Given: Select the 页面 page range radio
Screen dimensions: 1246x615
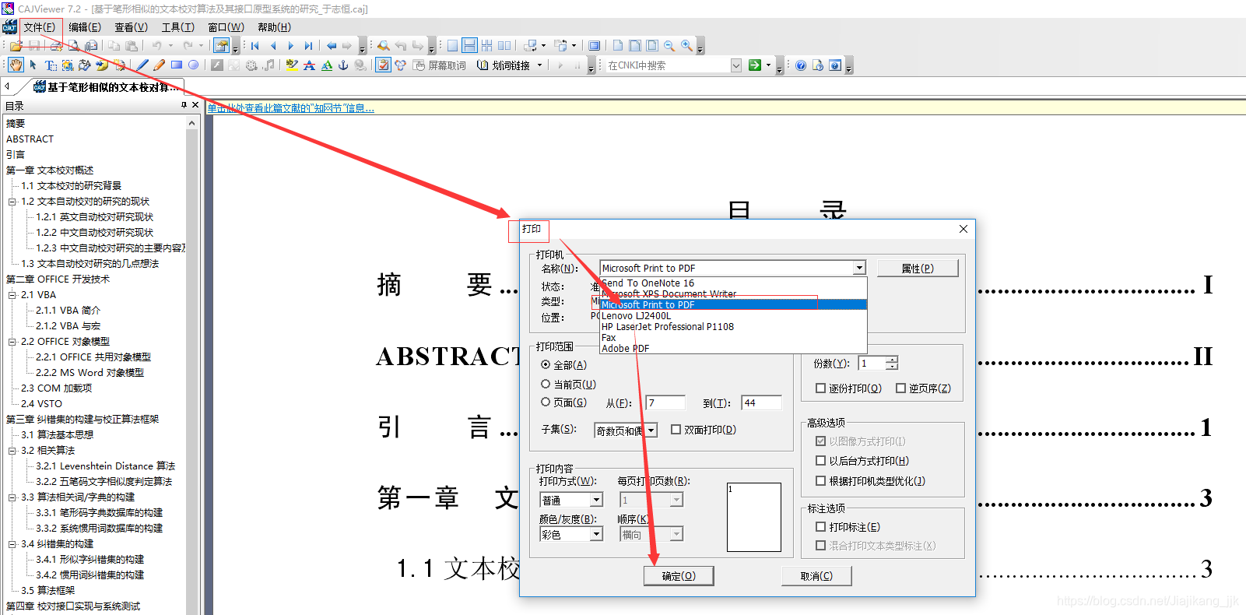Looking at the screenshot, I should 546,402.
